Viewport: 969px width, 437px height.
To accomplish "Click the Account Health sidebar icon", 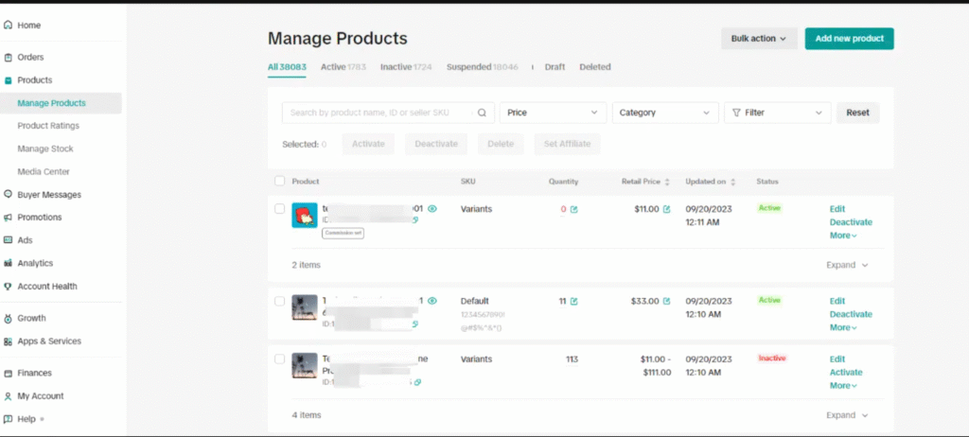I will point(9,286).
